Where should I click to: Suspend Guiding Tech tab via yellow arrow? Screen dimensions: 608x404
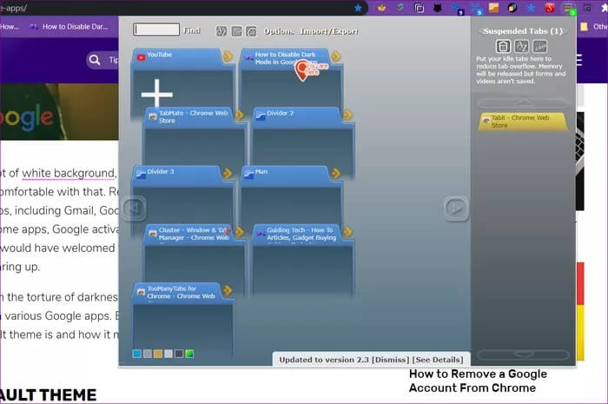point(347,232)
